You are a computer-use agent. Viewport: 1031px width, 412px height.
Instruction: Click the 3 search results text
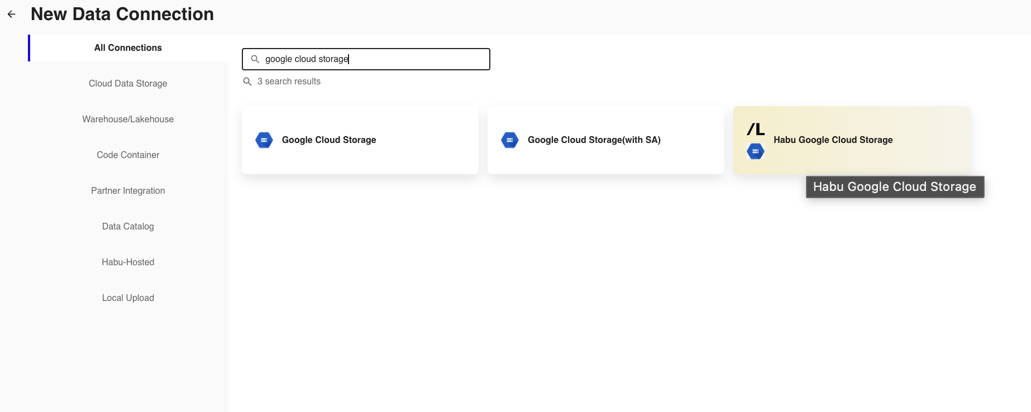click(x=289, y=82)
